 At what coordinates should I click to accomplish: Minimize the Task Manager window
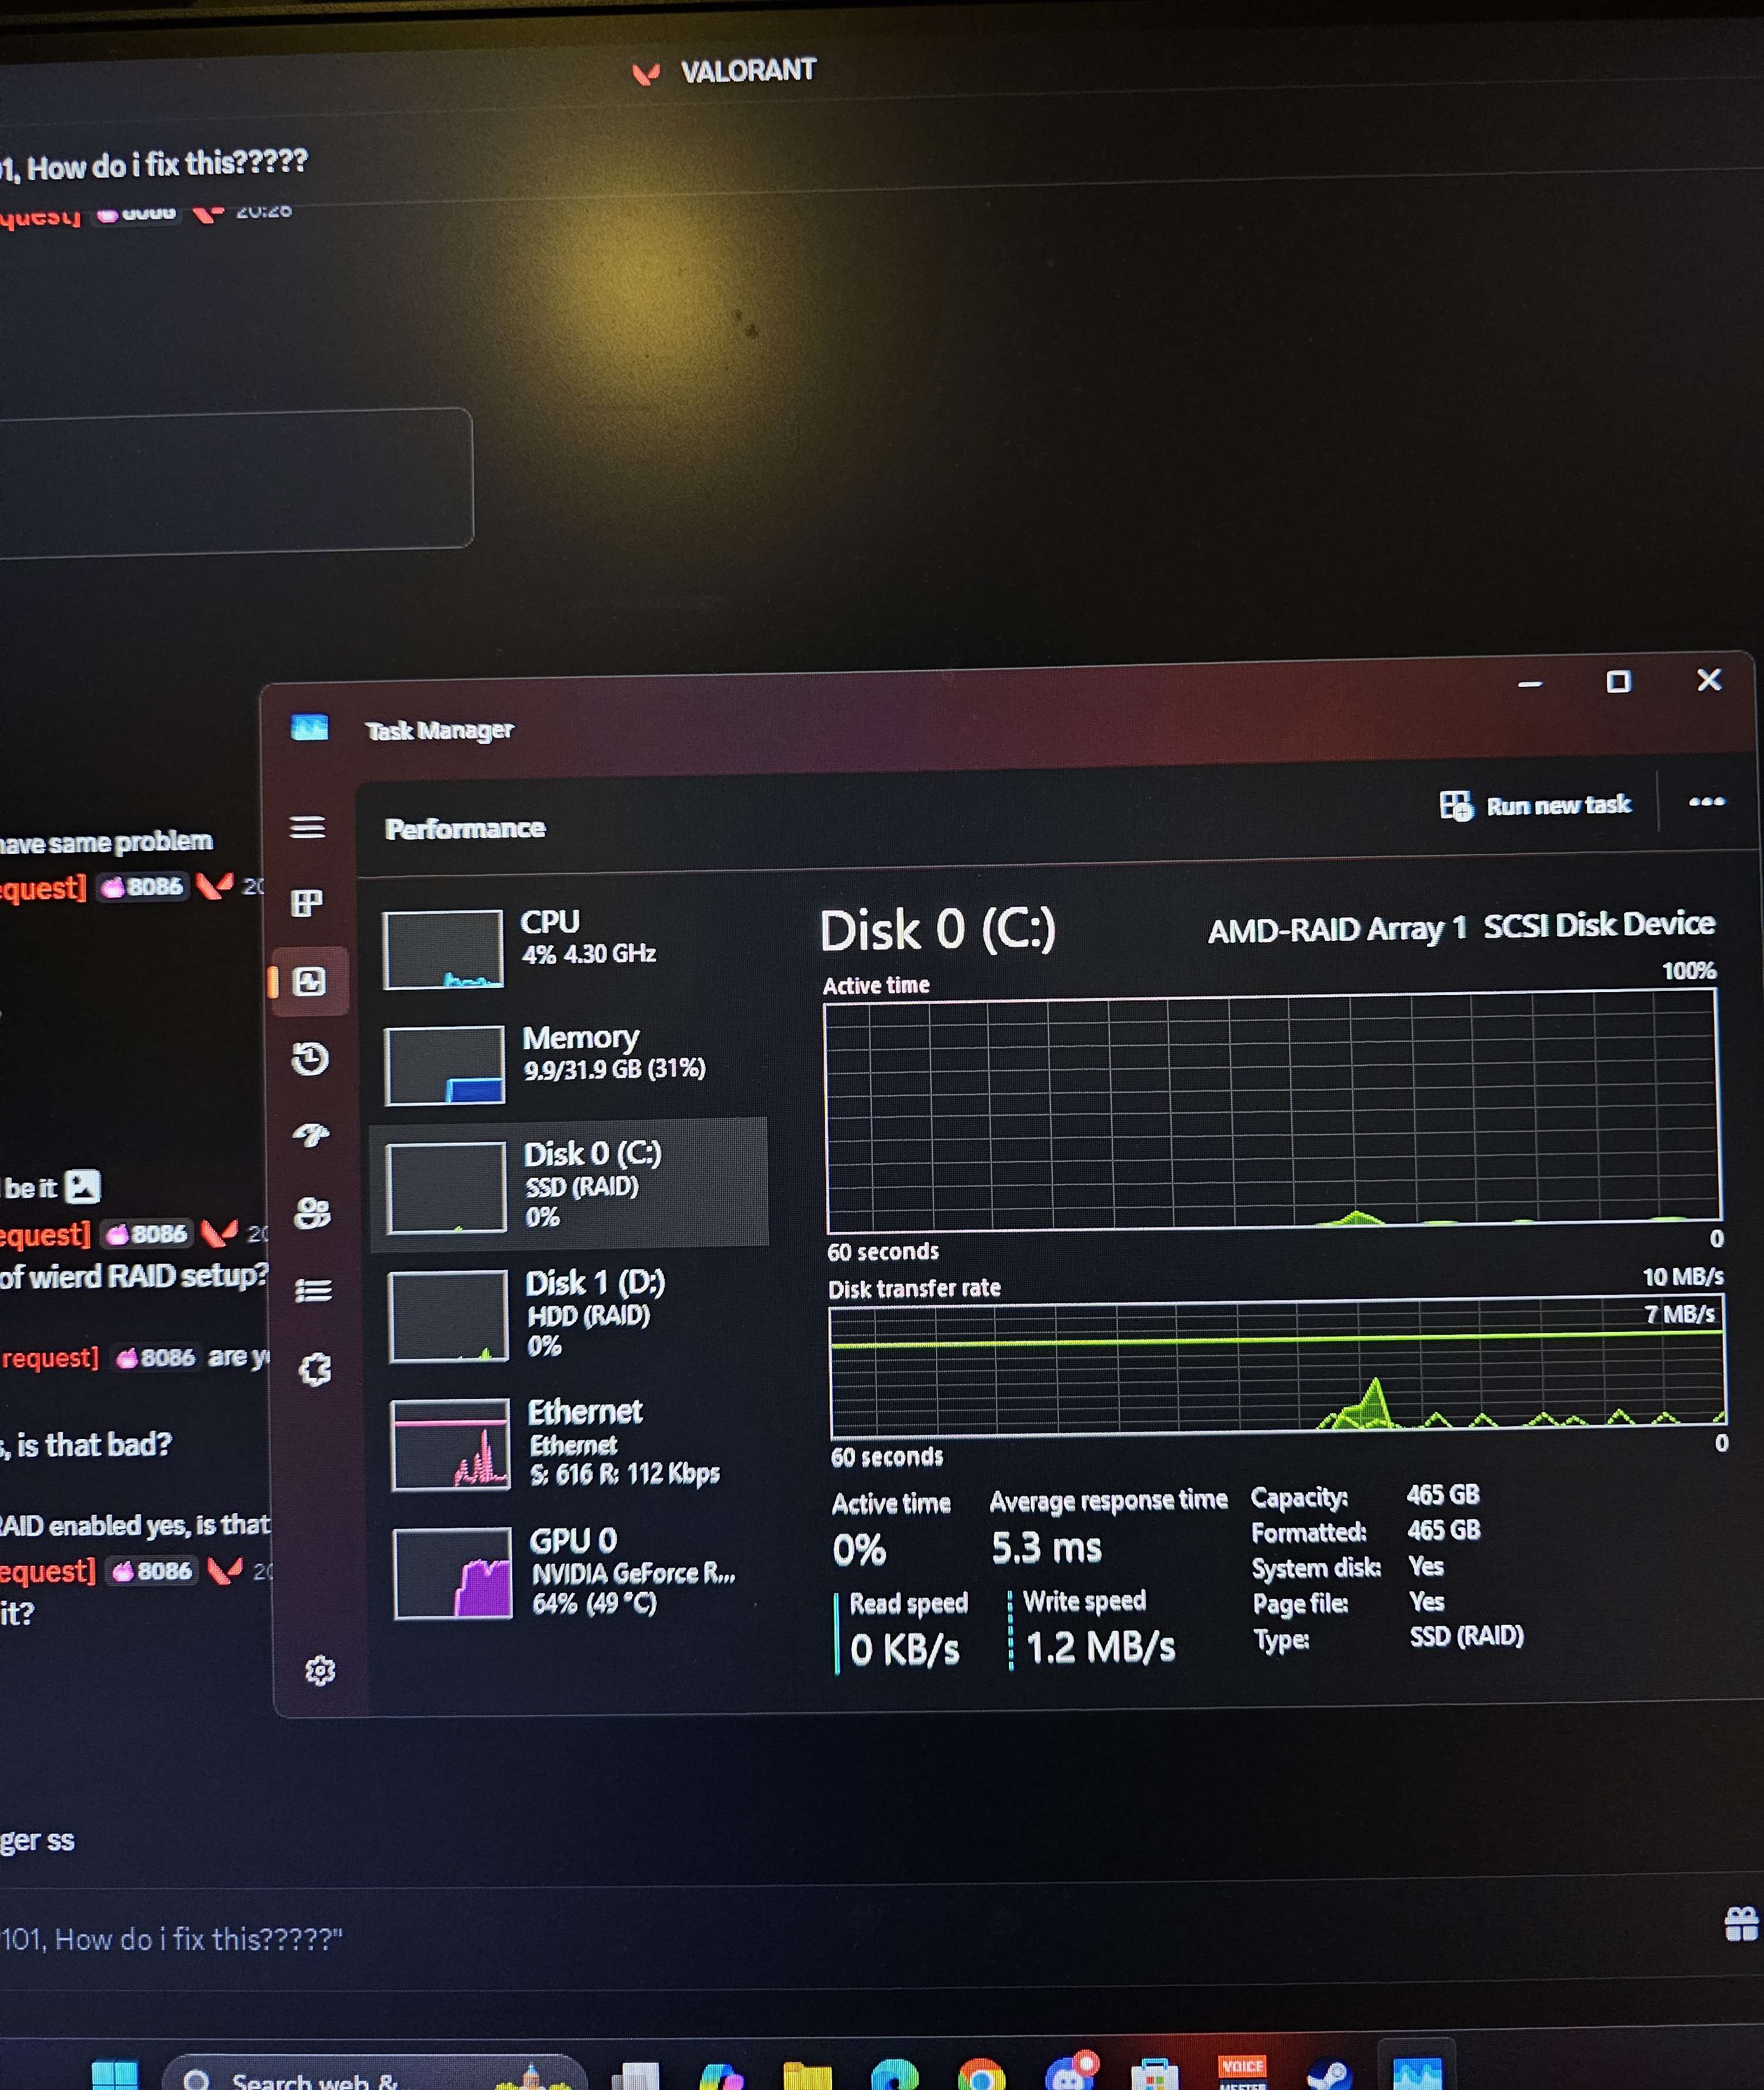(x=1529, y=684)
